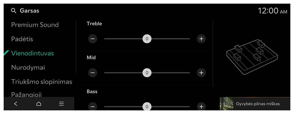Increase Treble with the plus button
Viewport: 294px width, 114px height.
tap(201, 39)
